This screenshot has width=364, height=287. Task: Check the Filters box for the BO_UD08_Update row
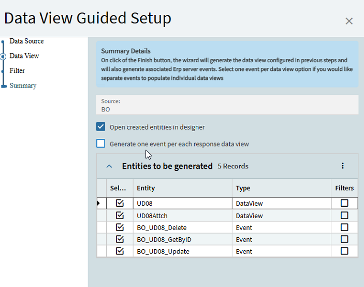(x=344, y=251)
